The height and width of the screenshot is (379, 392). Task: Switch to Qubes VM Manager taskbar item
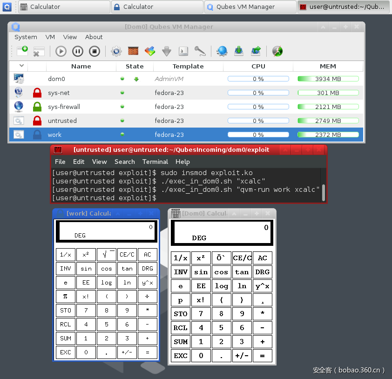250,7
